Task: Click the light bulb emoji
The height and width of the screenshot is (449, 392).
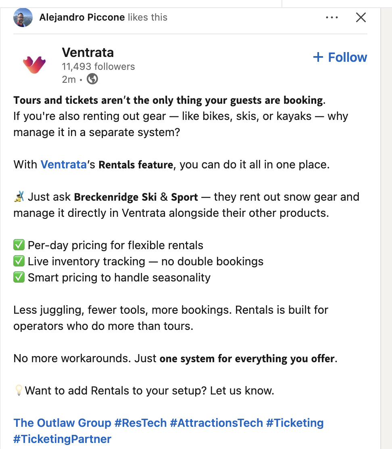Action: tap(19, 390)
